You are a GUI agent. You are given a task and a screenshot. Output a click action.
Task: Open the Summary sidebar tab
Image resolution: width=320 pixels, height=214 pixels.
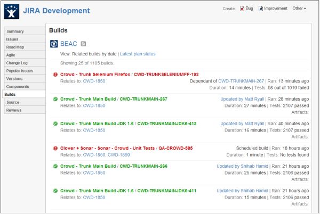click(25, 31)
